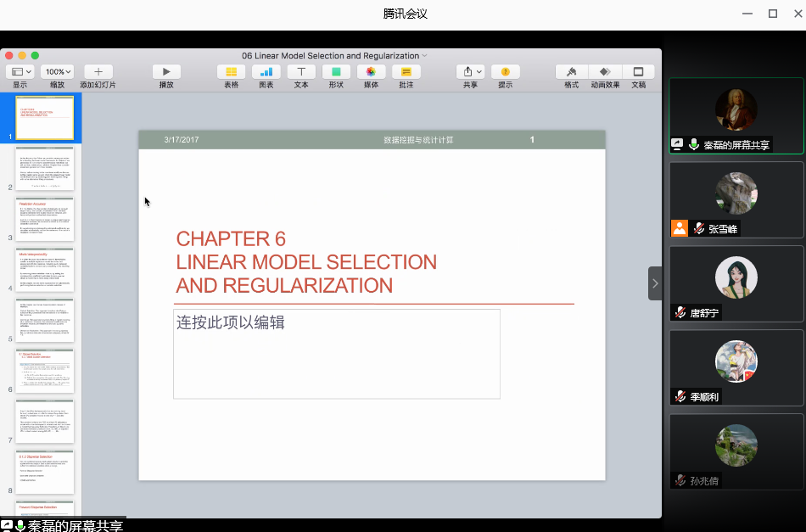Open the 媒体 media picker icon

[371, 72]
